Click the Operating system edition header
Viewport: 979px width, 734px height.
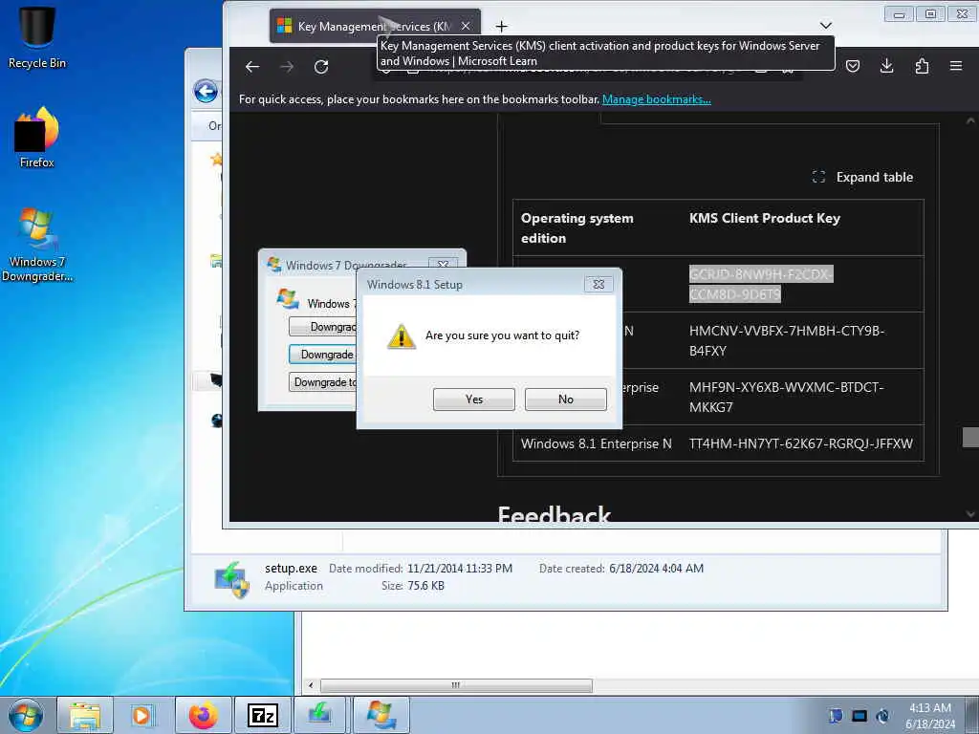point(577,227)
